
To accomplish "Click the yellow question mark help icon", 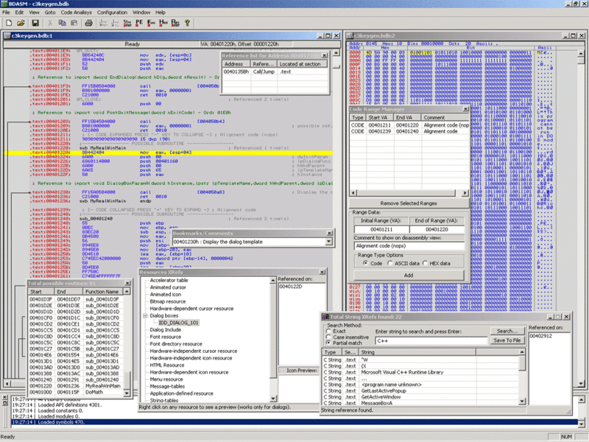I will pyautogui.click(x=187, y=23).
